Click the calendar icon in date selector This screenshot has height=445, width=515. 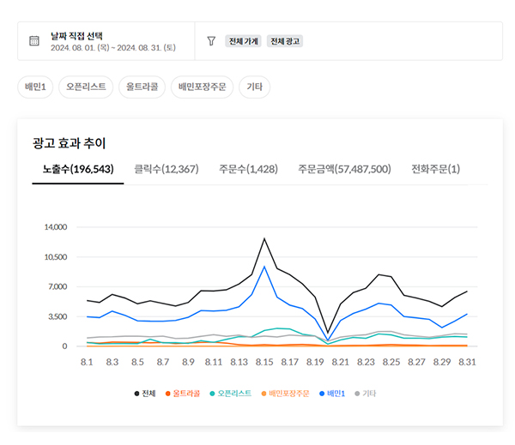tap(34, 41)
